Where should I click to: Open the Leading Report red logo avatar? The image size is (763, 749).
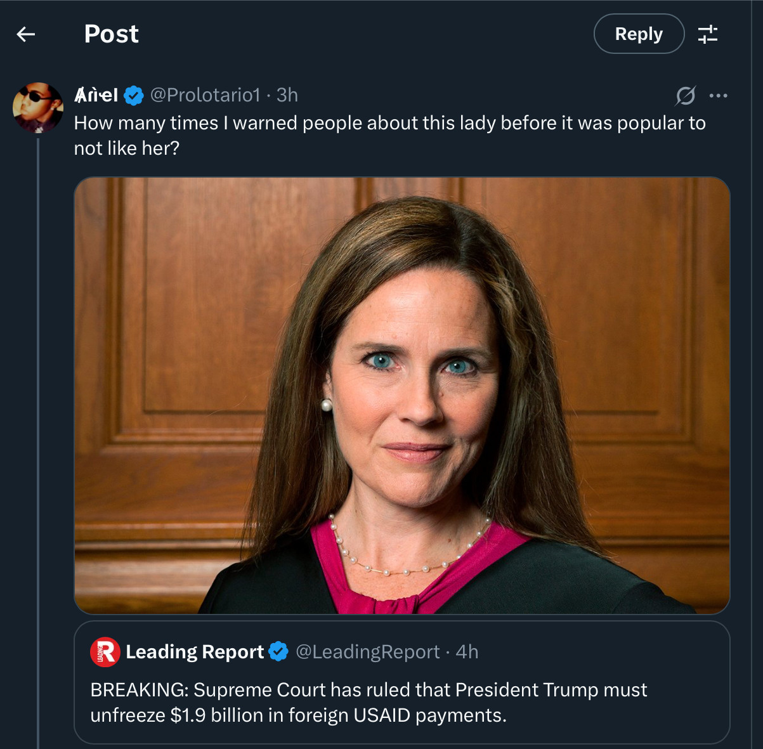click(x=105, y=652)
